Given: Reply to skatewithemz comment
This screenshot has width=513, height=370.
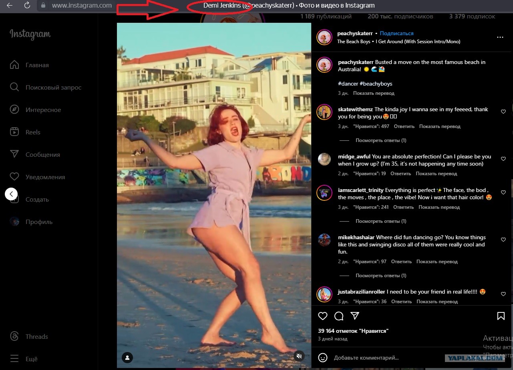Looking at the screenshot, I should coord(404,126).
